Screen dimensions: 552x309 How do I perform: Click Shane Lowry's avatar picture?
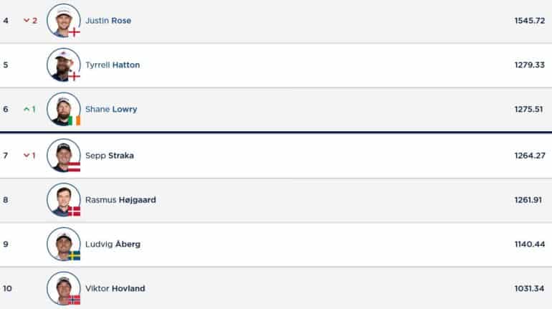tap(63, 109)
